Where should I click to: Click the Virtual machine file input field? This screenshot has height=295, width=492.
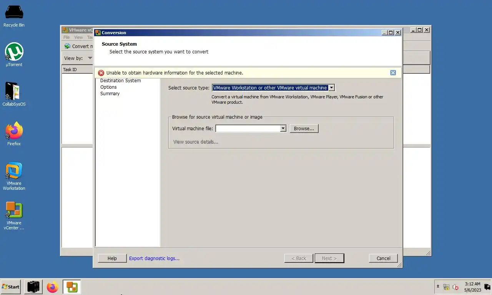click(x=248, y=128)
